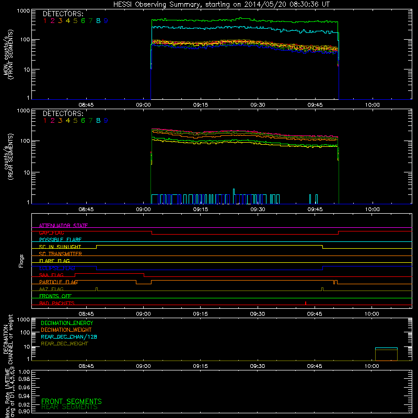Image resolution: width=418 pixels, height=418 pixels.
Task: Click 1000 y-axis value of front segments plot
Action: tap(24, 11)
